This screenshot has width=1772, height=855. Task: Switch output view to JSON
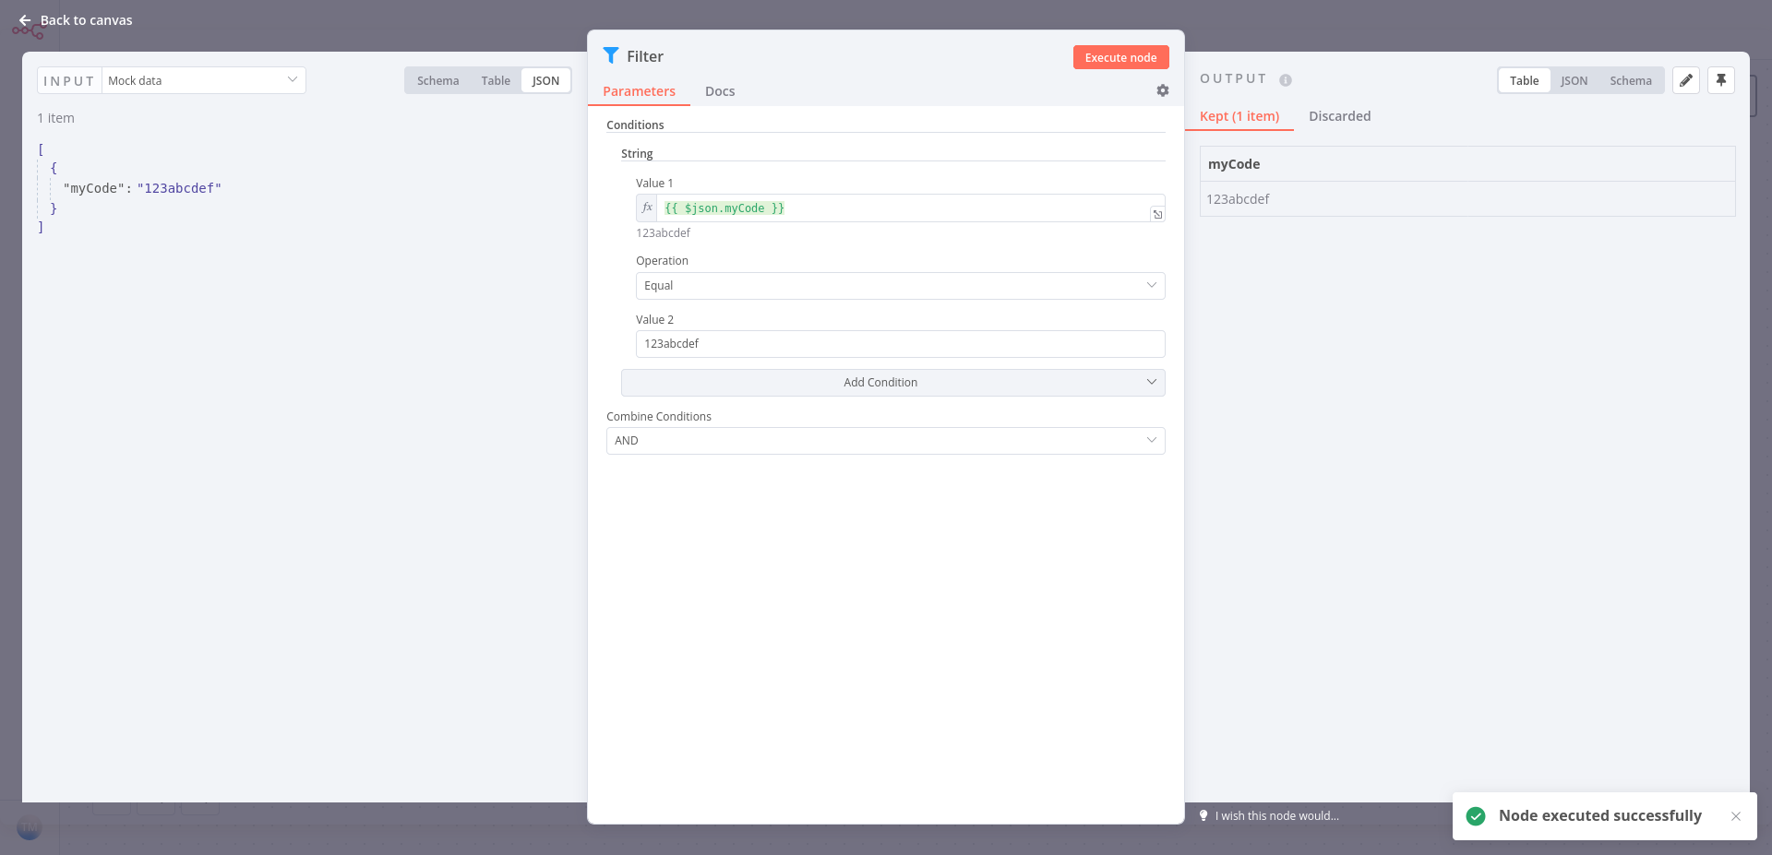click(1574, 81)
